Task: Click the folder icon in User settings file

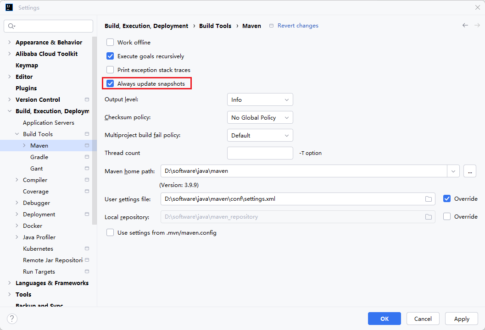Action: point(429,199)
